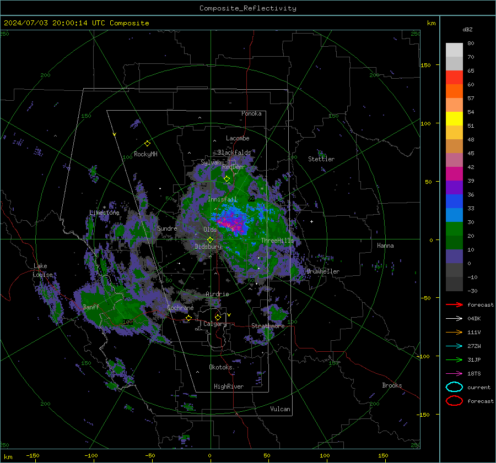Click the Innisfail city label
This screenshot has width=496, height=463.
tap(222, 199)
